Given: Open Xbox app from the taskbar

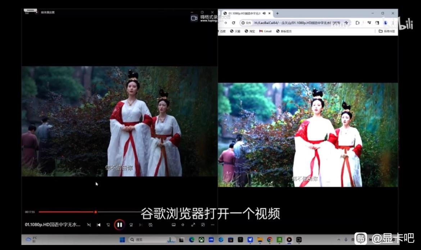Looking at the screenshot, I should tap(202, 240).
